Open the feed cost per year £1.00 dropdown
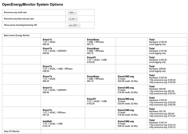The image size is (188, 134). click(73, 19)
